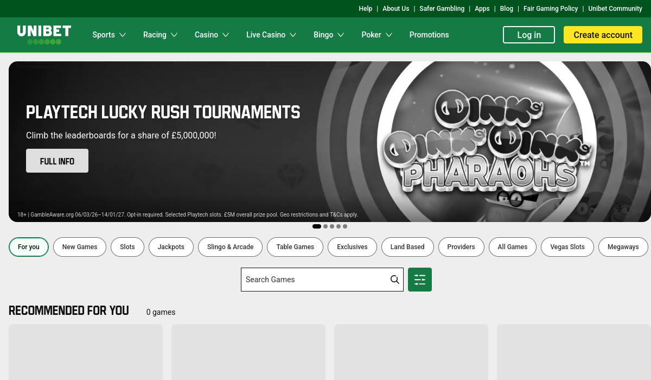651x380 pixels.
Task: Expand the Live Casino menu chevron
Action: click(x=293, y=35)
